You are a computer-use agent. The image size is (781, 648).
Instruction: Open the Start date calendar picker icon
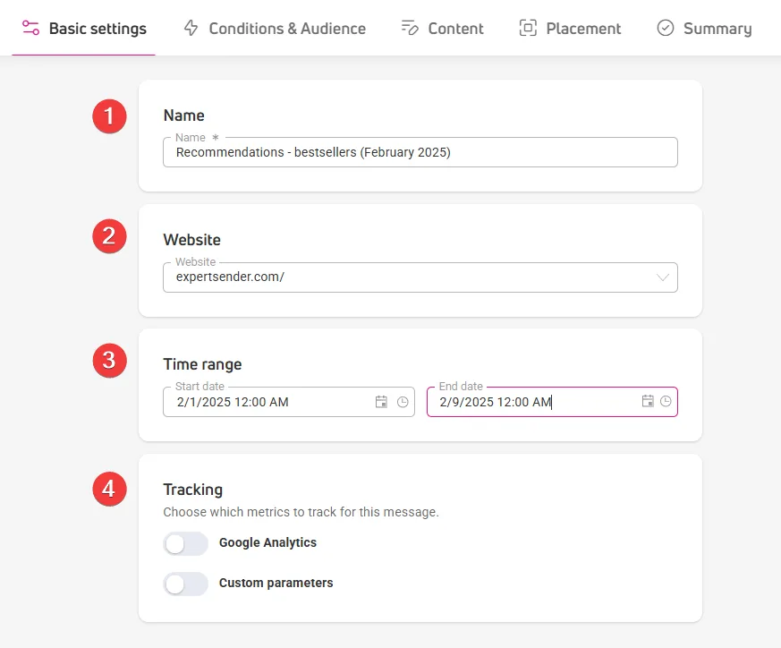381,402
